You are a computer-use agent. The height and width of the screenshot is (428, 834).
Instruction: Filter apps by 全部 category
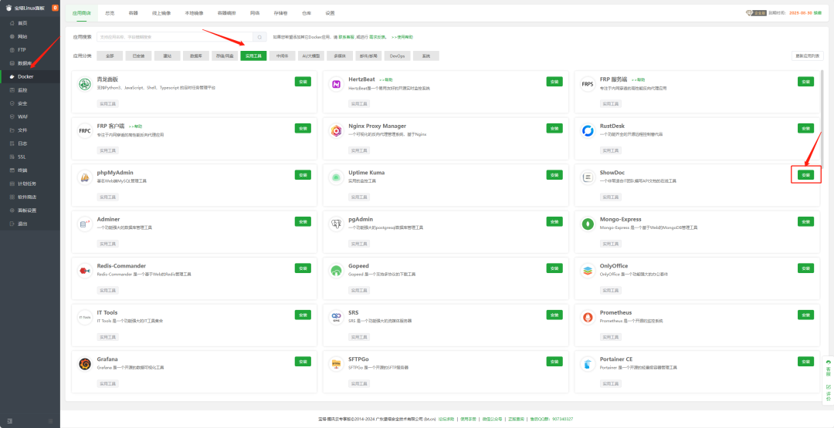point(110,56)
